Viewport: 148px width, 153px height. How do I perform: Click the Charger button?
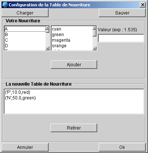pyautogui.click(x=25, y=13)
